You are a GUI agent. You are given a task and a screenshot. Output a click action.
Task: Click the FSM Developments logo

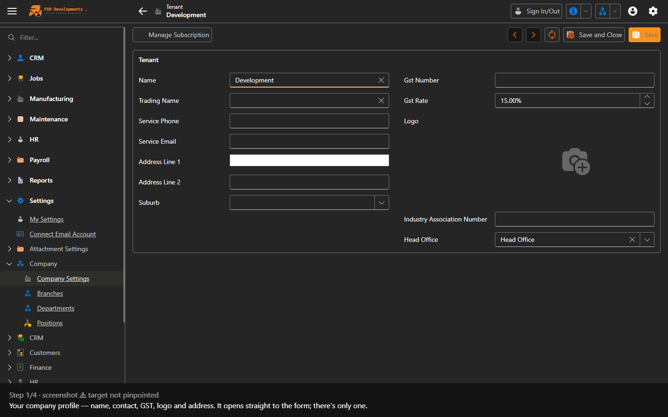coord(58,11)
